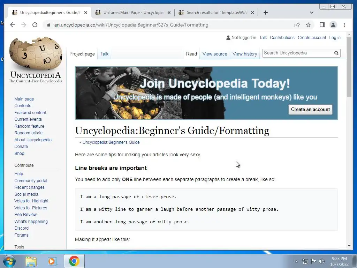Image resolution: width=357 pixels, height=268 pixels.
Task: Switch to the UnTunes:Main Page tab
Action: (x=133, y=13)
